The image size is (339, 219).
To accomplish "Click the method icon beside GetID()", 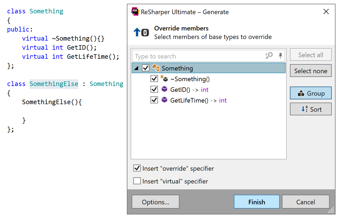I will pos(164,89).
